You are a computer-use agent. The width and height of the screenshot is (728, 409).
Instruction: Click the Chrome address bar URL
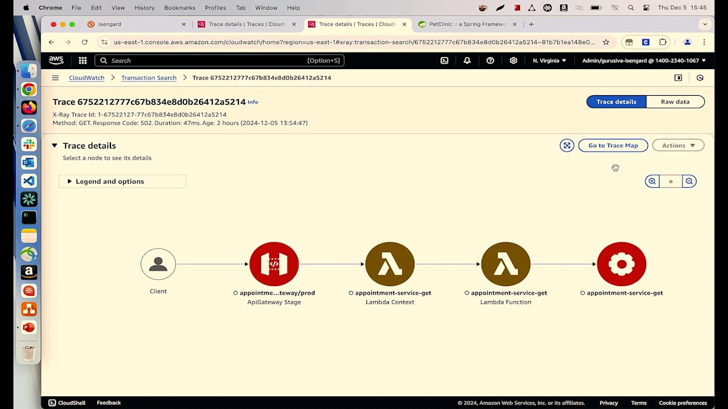354,42
